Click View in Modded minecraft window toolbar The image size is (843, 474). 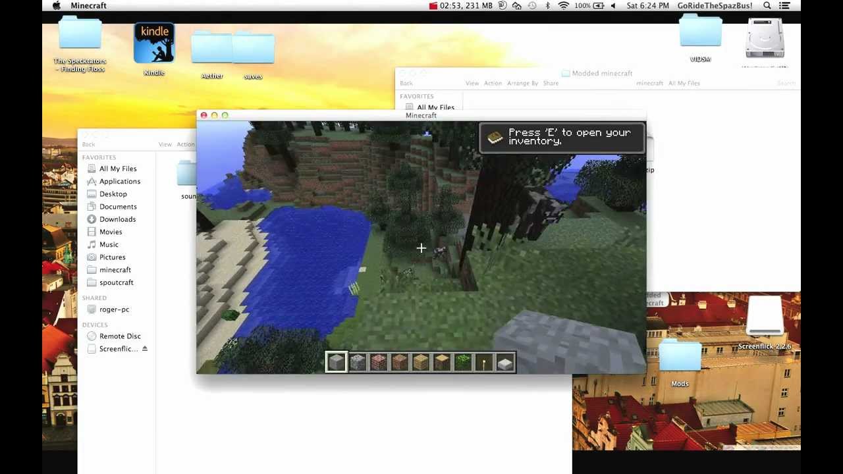(472, 83)
